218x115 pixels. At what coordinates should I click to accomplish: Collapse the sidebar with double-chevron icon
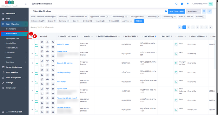[x=25, y=4]
